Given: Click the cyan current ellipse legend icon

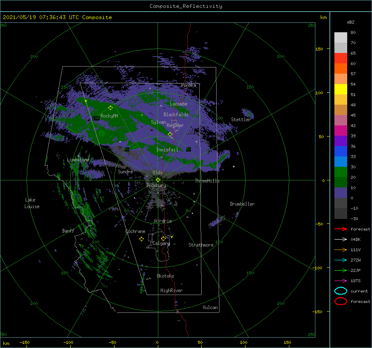Looking at the screenshot, I should pyautogui.click(x=341, y=291).
